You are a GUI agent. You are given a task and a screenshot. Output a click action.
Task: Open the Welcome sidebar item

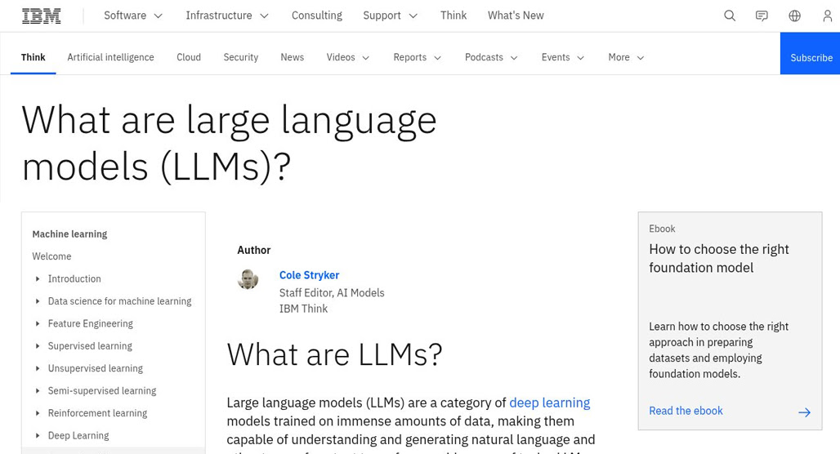coord(51,256)
